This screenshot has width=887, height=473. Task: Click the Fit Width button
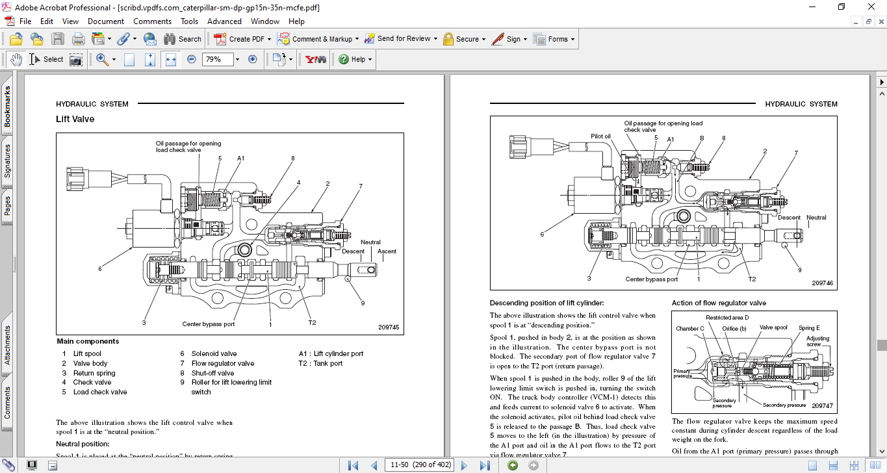click(x=171, y=59)
